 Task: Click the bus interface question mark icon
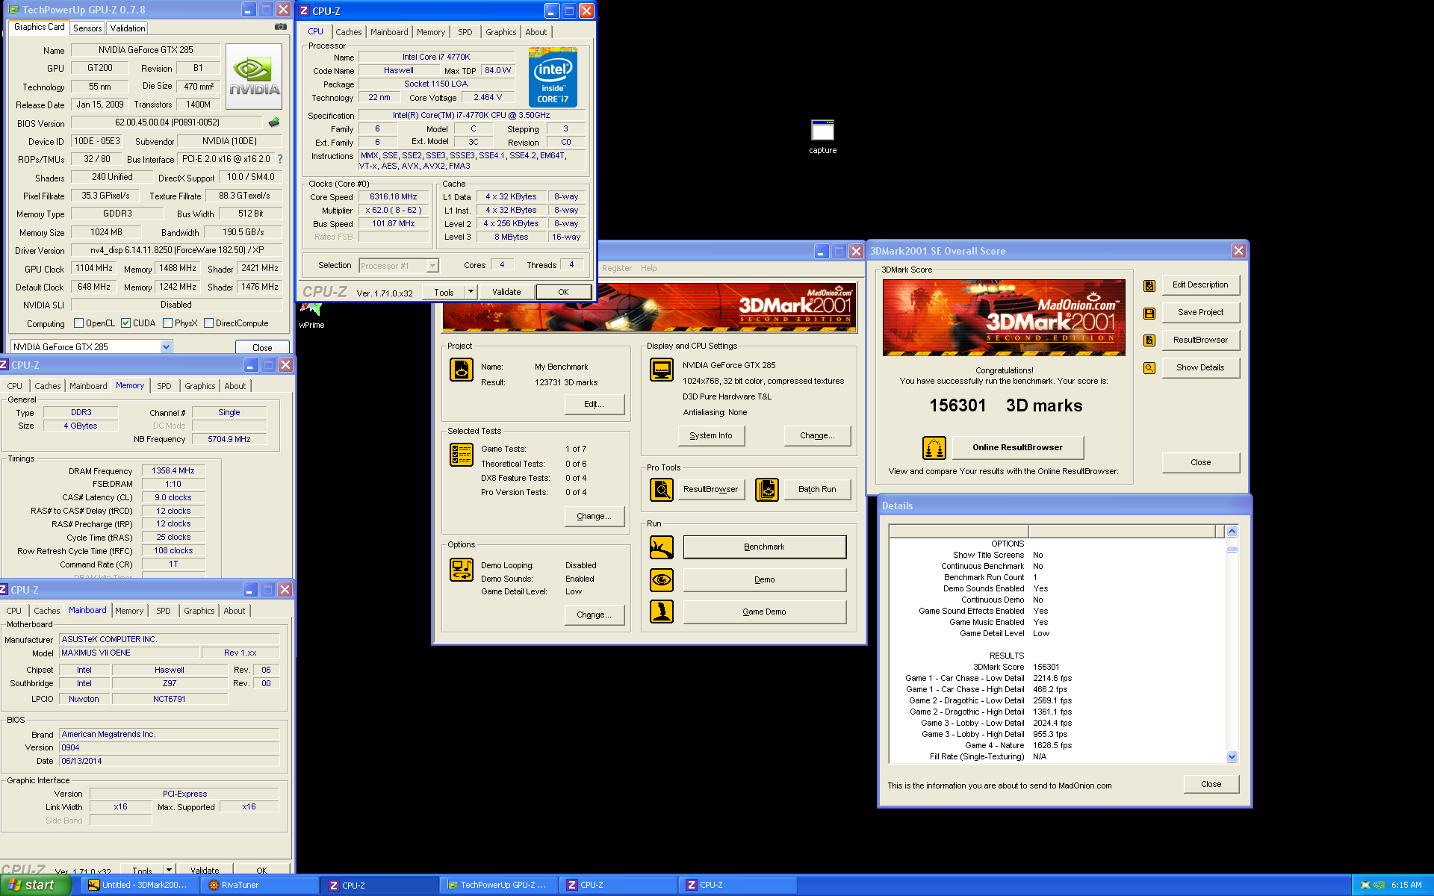[x=280, y=159]
